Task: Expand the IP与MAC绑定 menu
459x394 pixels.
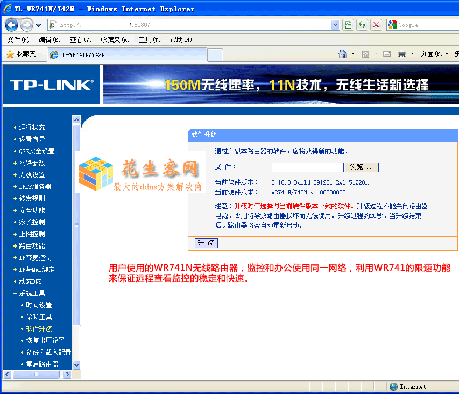Action: 37,270
